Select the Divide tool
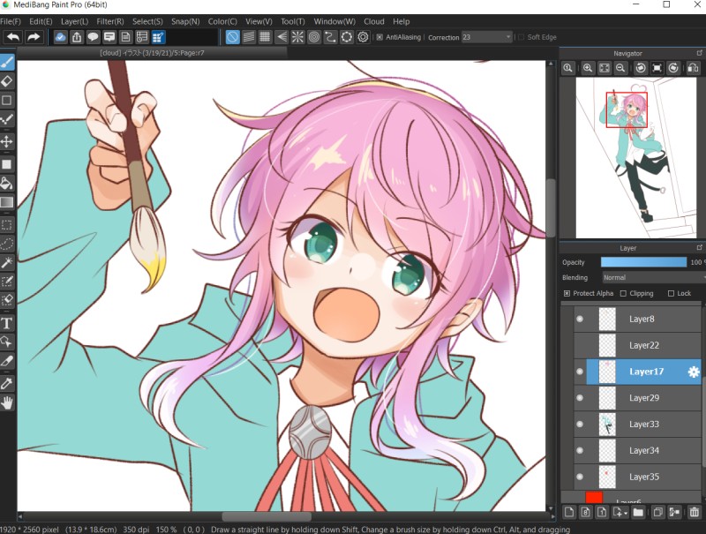706x534 pixels. point(7,360)
